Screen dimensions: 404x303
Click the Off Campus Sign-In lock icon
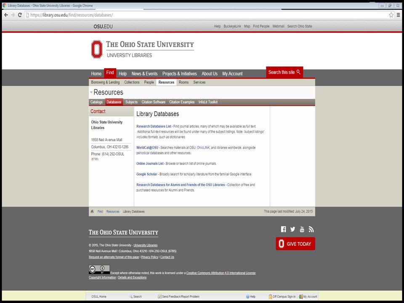click(270, 297)
